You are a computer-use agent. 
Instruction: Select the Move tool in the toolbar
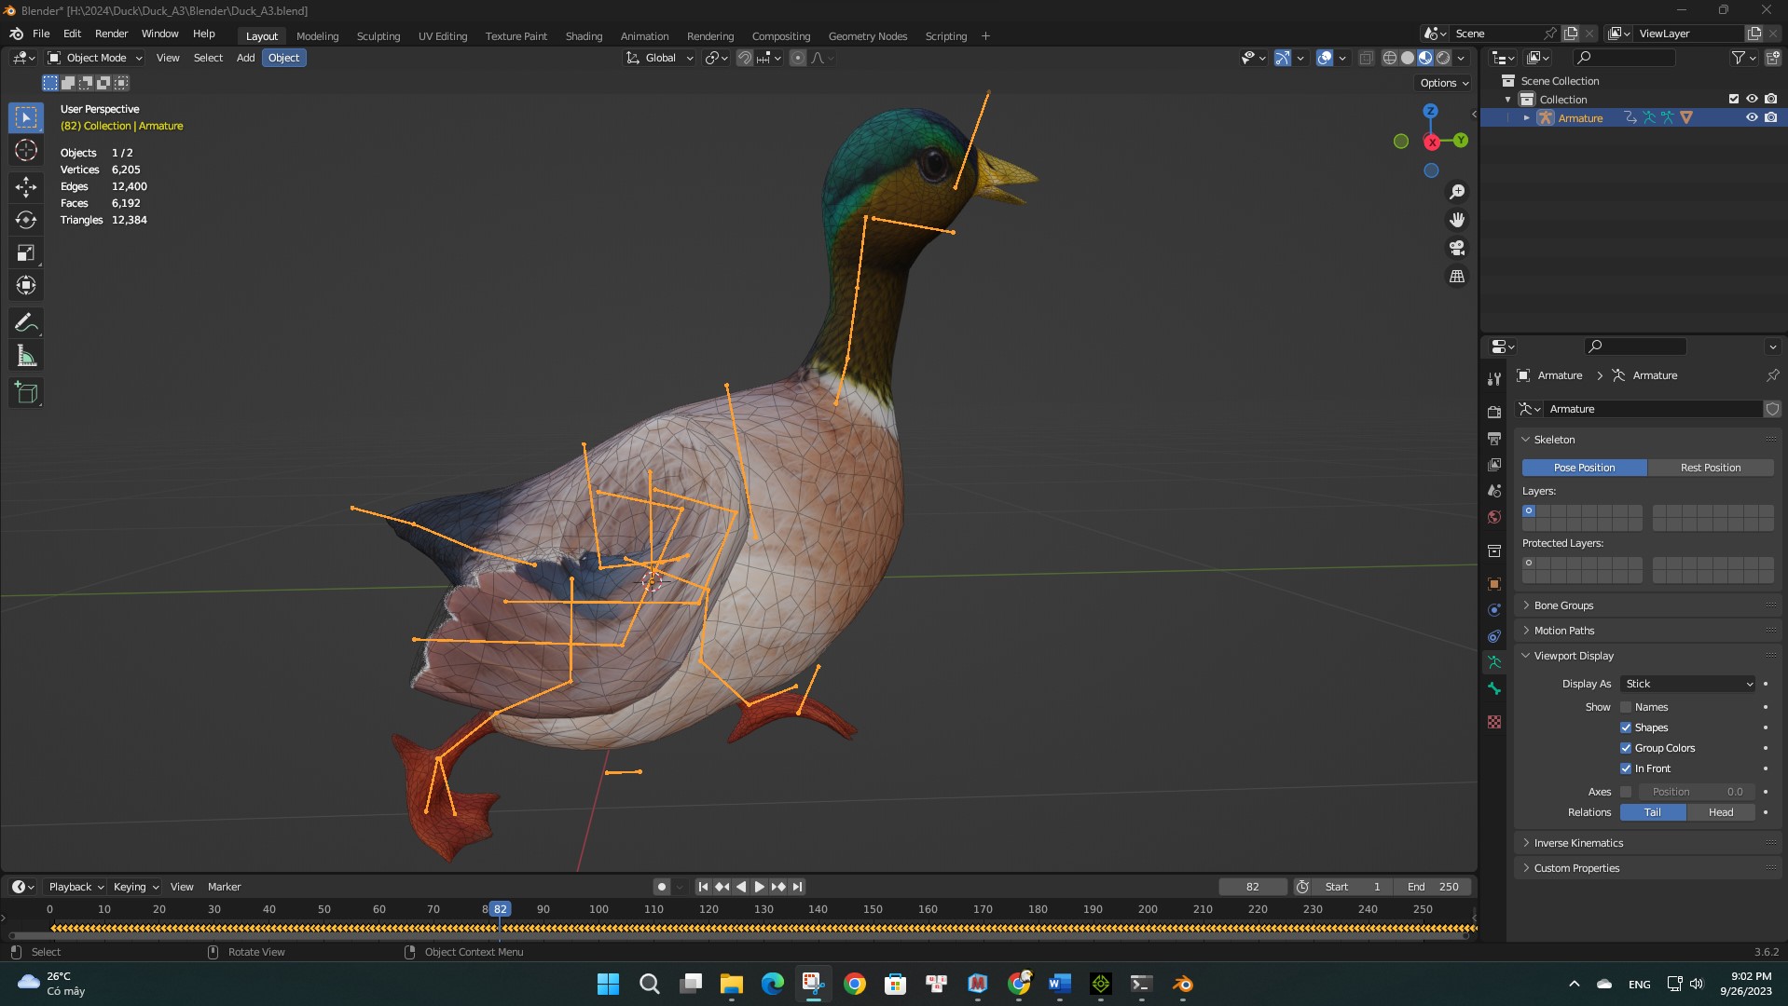(26, 186)
